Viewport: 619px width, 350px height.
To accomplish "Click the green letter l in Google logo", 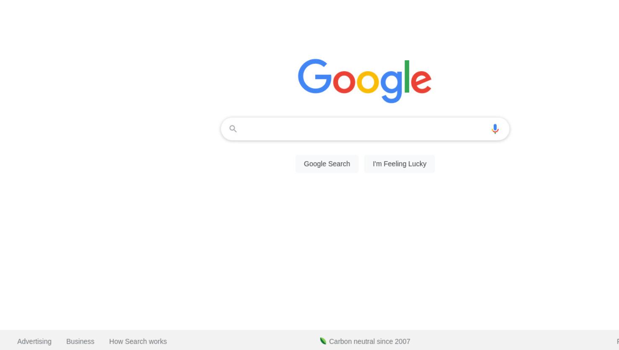I will click(x=407, y=77).
